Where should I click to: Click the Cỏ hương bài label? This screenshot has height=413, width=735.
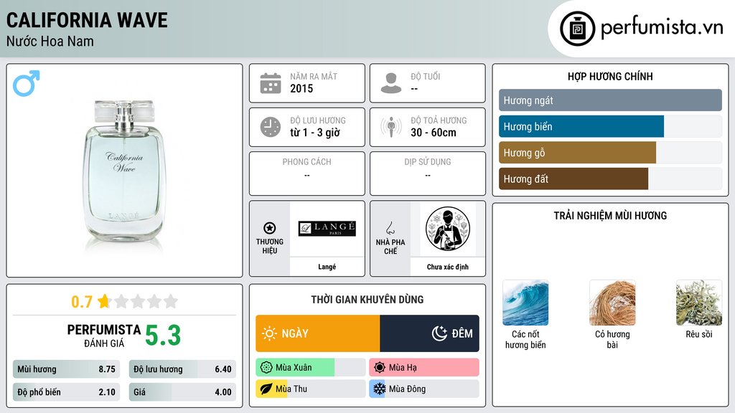click(x=612, y=339)
